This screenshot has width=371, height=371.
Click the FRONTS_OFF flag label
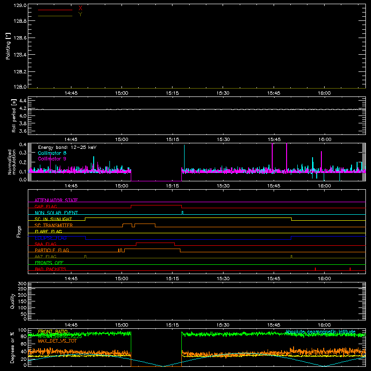pyautogui.click(x=49, y=262)
